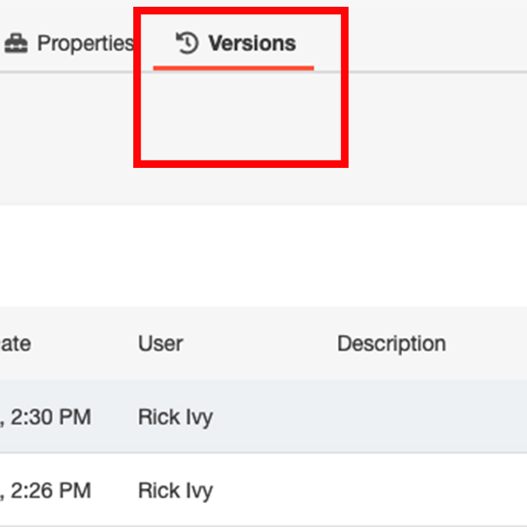Sort by the Date column header
Viewport: 527px width, 527px height.
coord(17,344)
